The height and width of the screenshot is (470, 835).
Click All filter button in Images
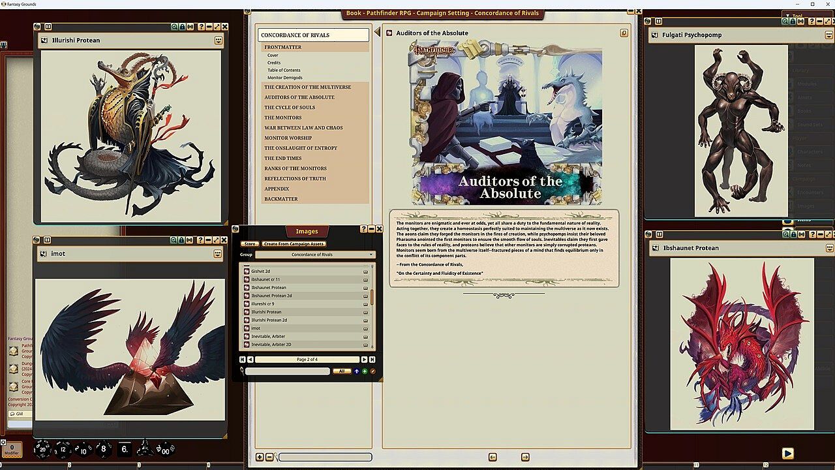[x=342, y=371]
